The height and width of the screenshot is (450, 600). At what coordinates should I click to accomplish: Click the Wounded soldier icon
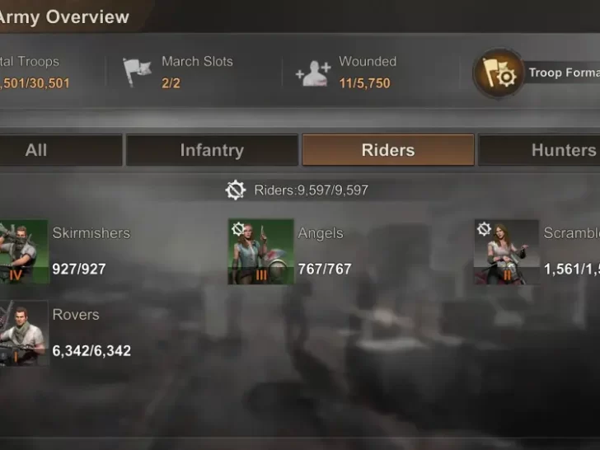point(313,73)
